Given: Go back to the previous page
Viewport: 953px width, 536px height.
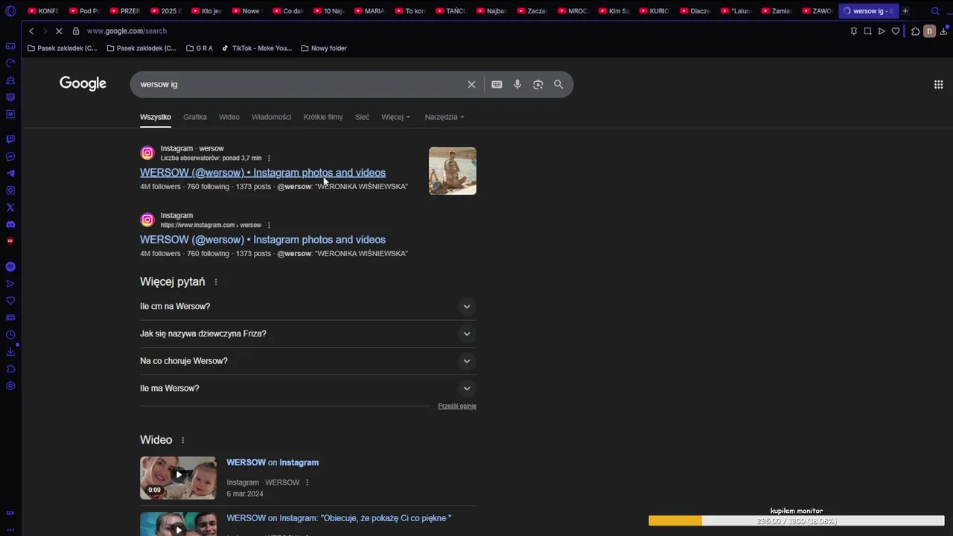Looking at the screenshot, I should pos(31,31).
